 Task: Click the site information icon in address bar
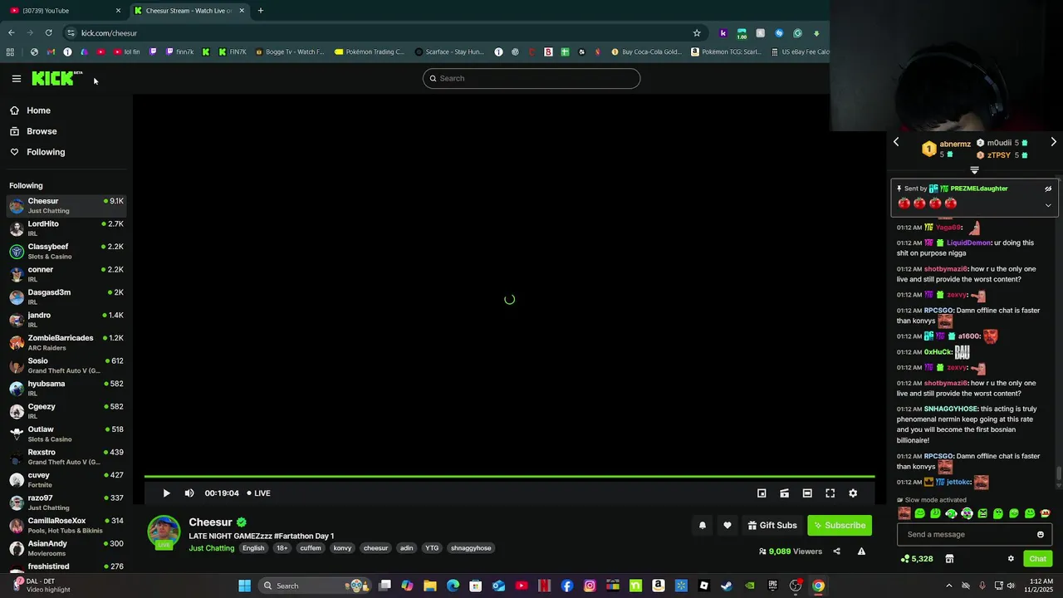71,32
